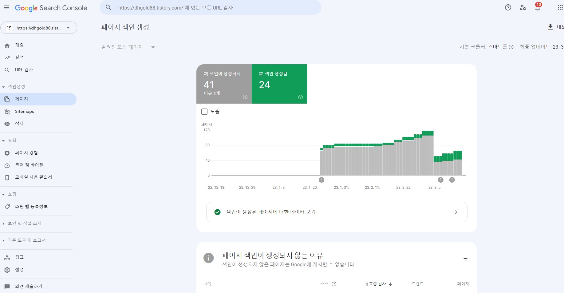
Task: Sort by 유효성 검사 column arrow
Action: pyautogui.click(x=390, y=284)
